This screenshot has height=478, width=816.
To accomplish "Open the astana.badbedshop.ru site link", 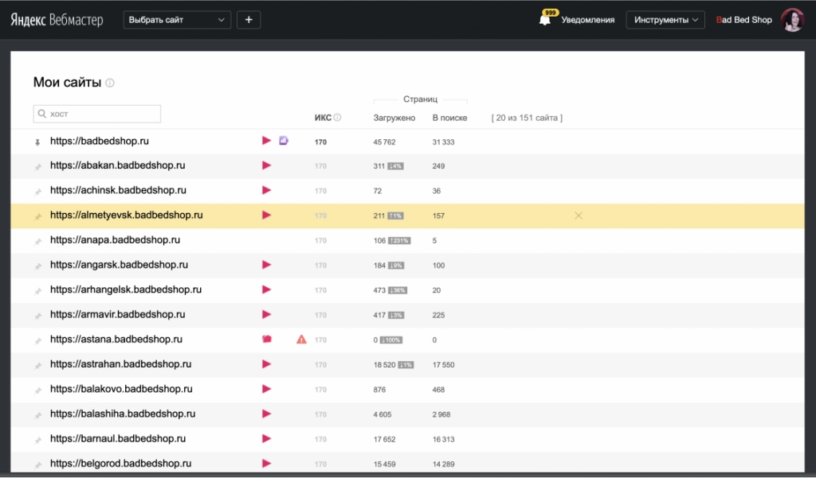I will [116, 340].
